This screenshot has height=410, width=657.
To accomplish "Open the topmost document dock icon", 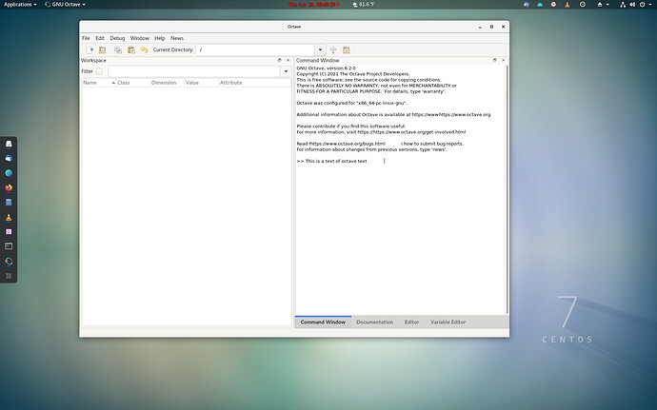I will coord(9,144).
